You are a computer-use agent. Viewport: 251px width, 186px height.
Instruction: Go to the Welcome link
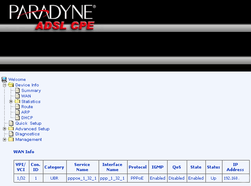click(x=17, y=80)
